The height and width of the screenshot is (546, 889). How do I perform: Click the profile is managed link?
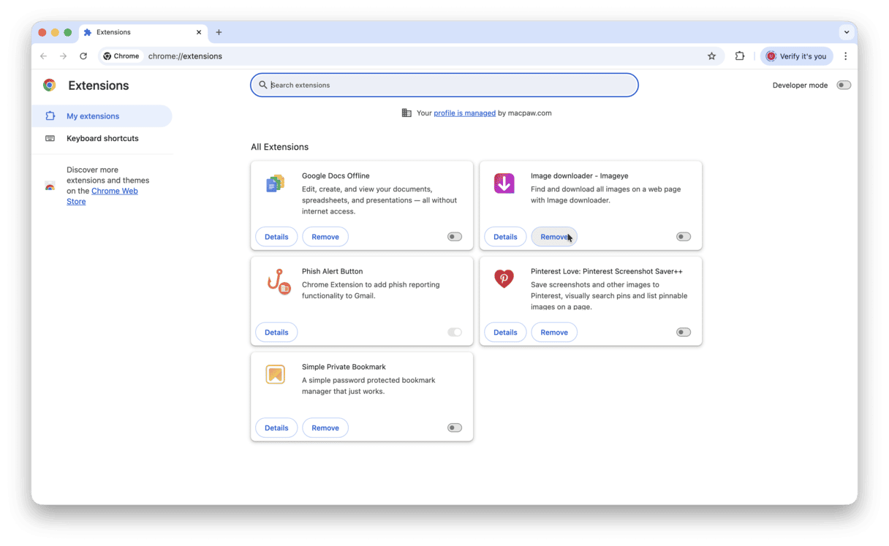click(x=464, y=113)
